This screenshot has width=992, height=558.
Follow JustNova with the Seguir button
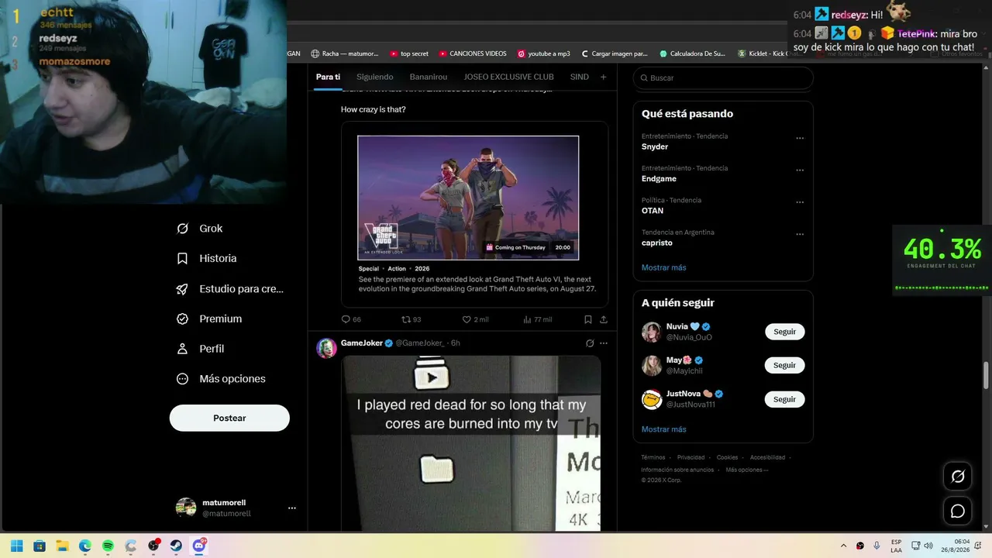pyautogui.click(x=784, y=399)
